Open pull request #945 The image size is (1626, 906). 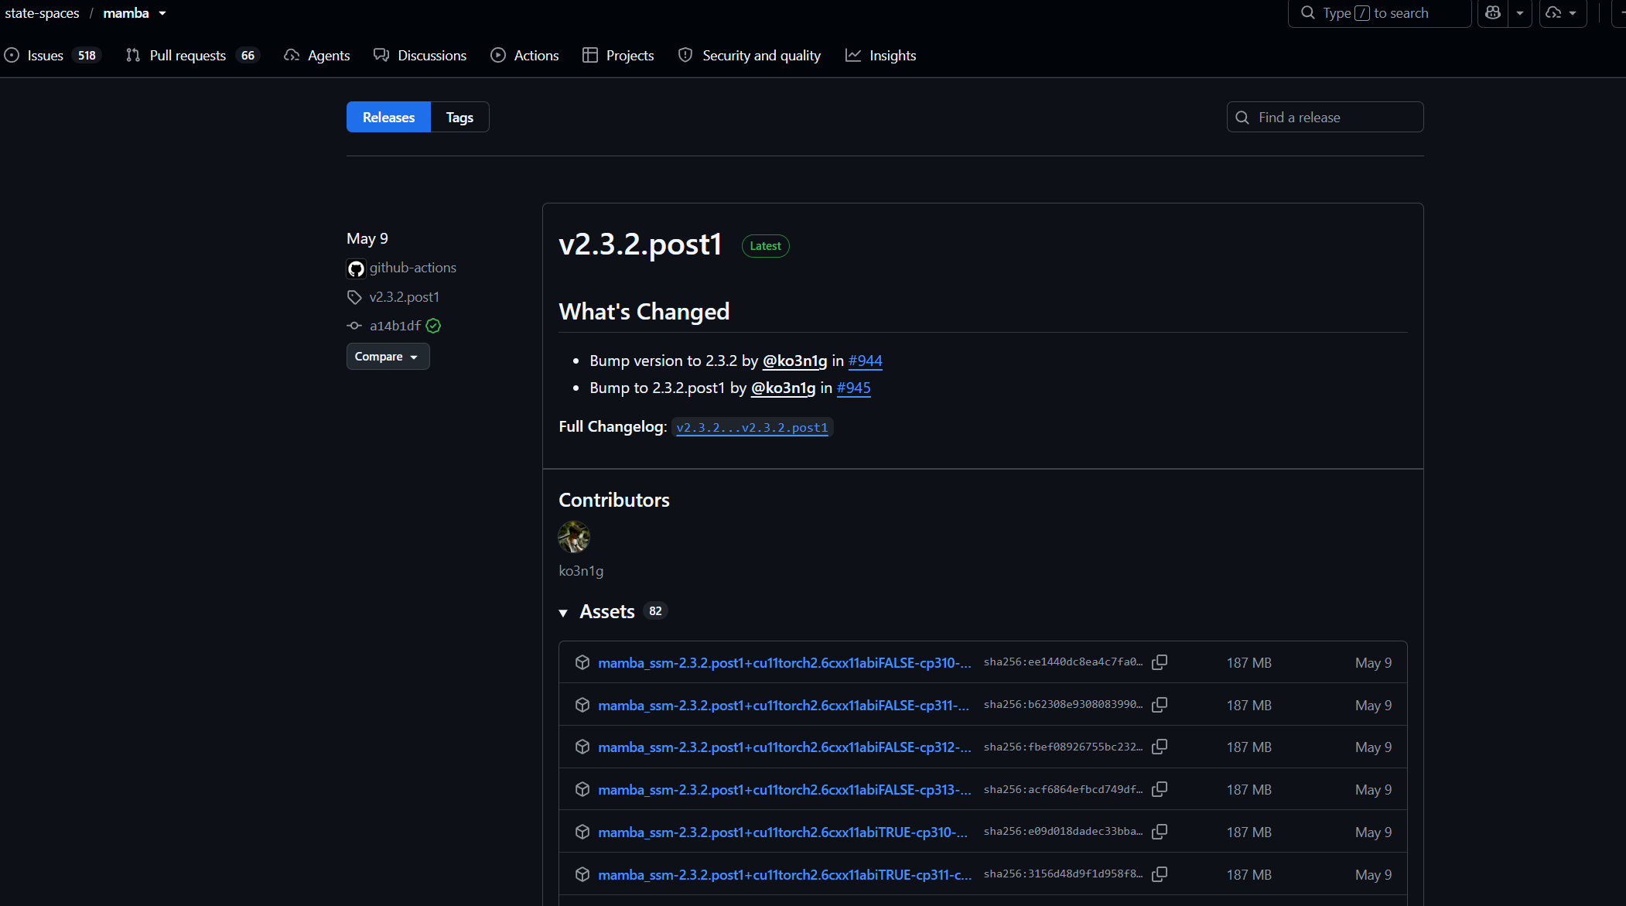coord(854,388)
